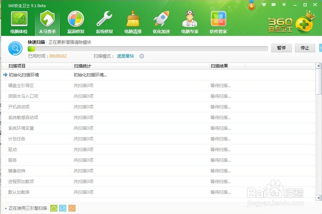This screenshot has width=322, height=214.
Task: Open the 电脑体检 radar icon
Action: (x=19, y=19)
